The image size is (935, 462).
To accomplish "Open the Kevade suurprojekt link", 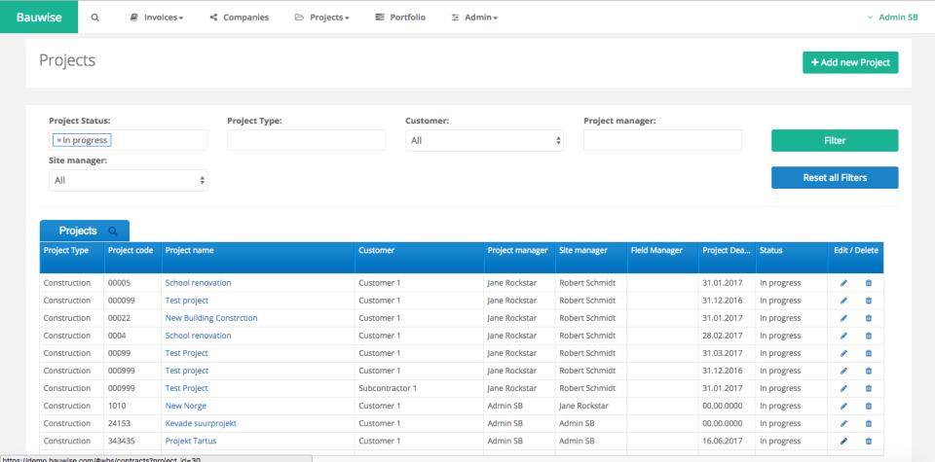I will click(201, 423).
